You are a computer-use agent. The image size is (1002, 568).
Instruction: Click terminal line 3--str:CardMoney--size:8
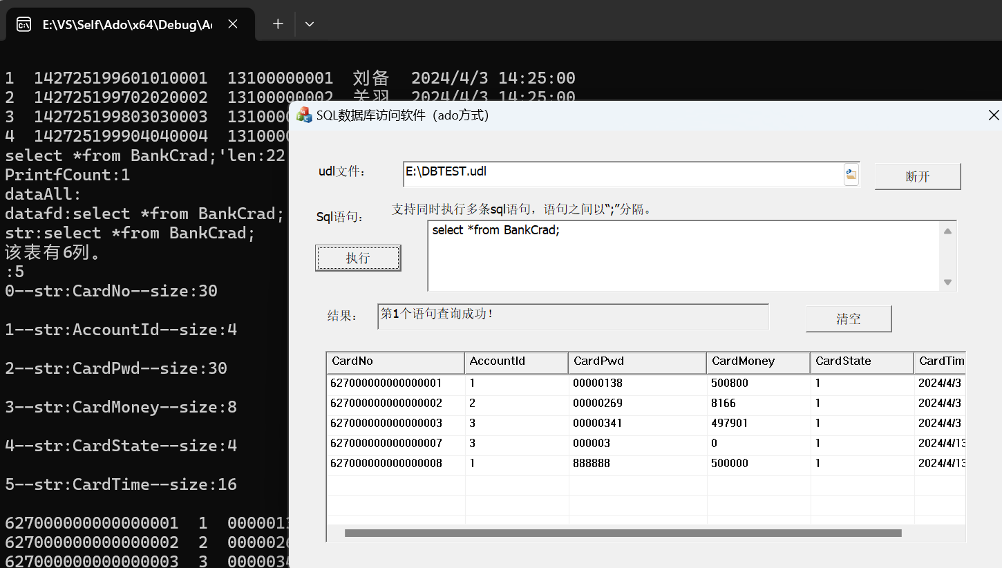coord(121,407)
